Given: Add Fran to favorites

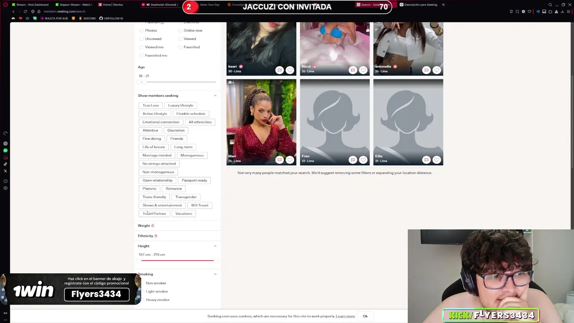Looking at the screenshot, I should point(363,160).
